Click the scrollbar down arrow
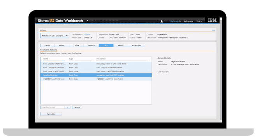The width and height of the screenshot is (257, 140). (221, 121)
